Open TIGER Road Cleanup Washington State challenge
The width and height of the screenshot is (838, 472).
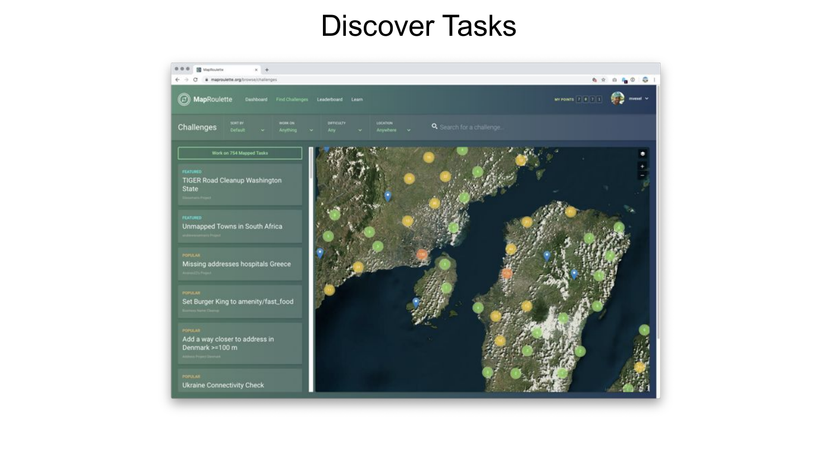point(240,185)
